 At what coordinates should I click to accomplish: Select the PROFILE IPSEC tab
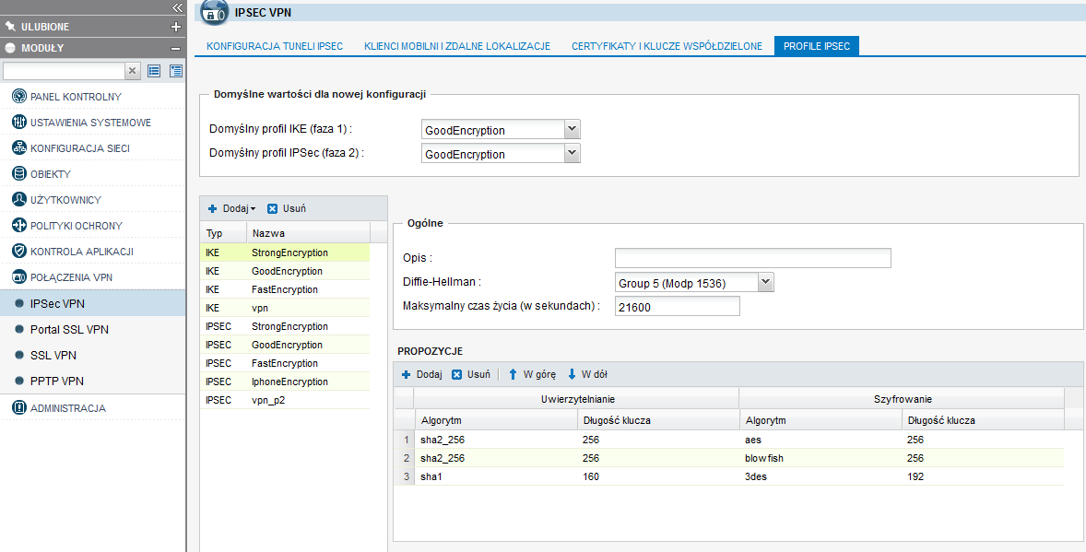tap(817, 46)
